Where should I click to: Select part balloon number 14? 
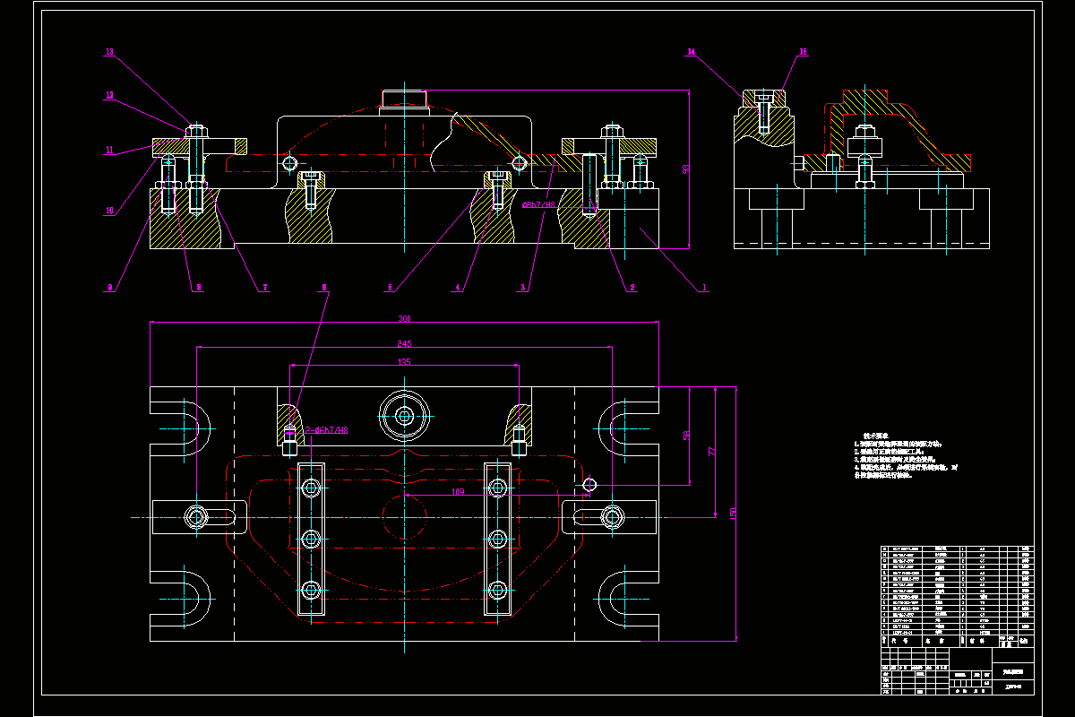point(691,53)
